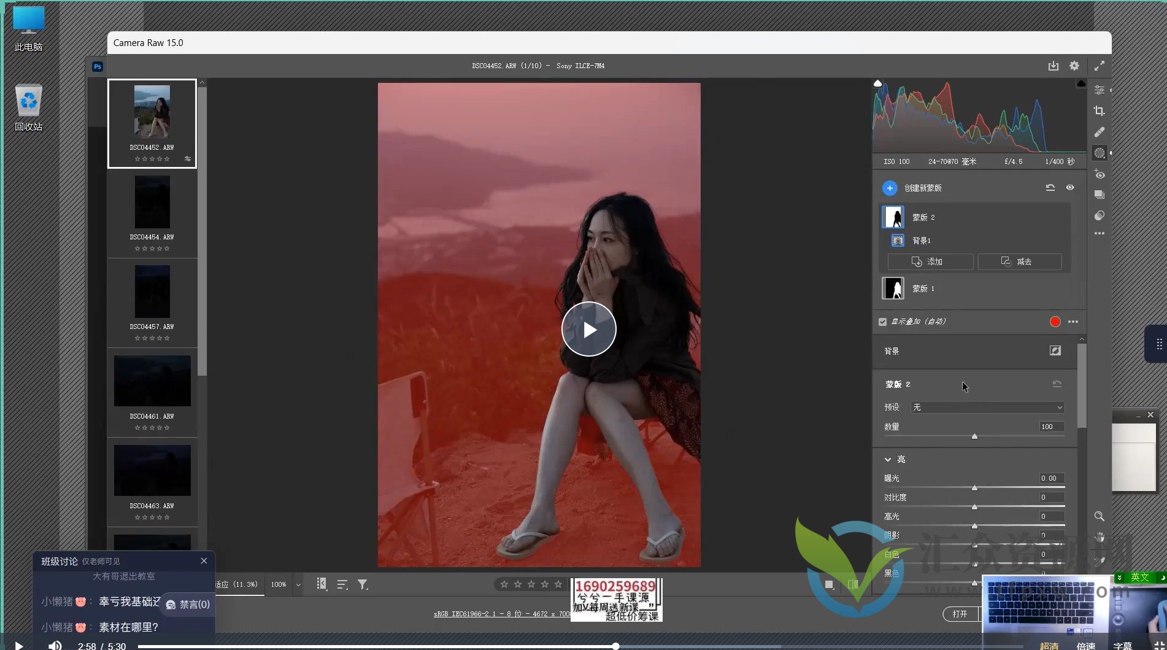Image resolution: width=1167 pixels, height=650 pixels.
Task: Select 背景1 mask component
Action: tap(920, 241)
